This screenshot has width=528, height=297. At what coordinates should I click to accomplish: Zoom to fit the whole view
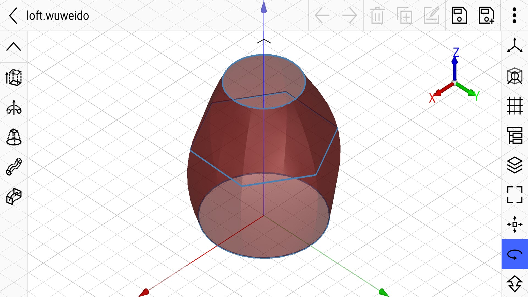tap(515, 195)
